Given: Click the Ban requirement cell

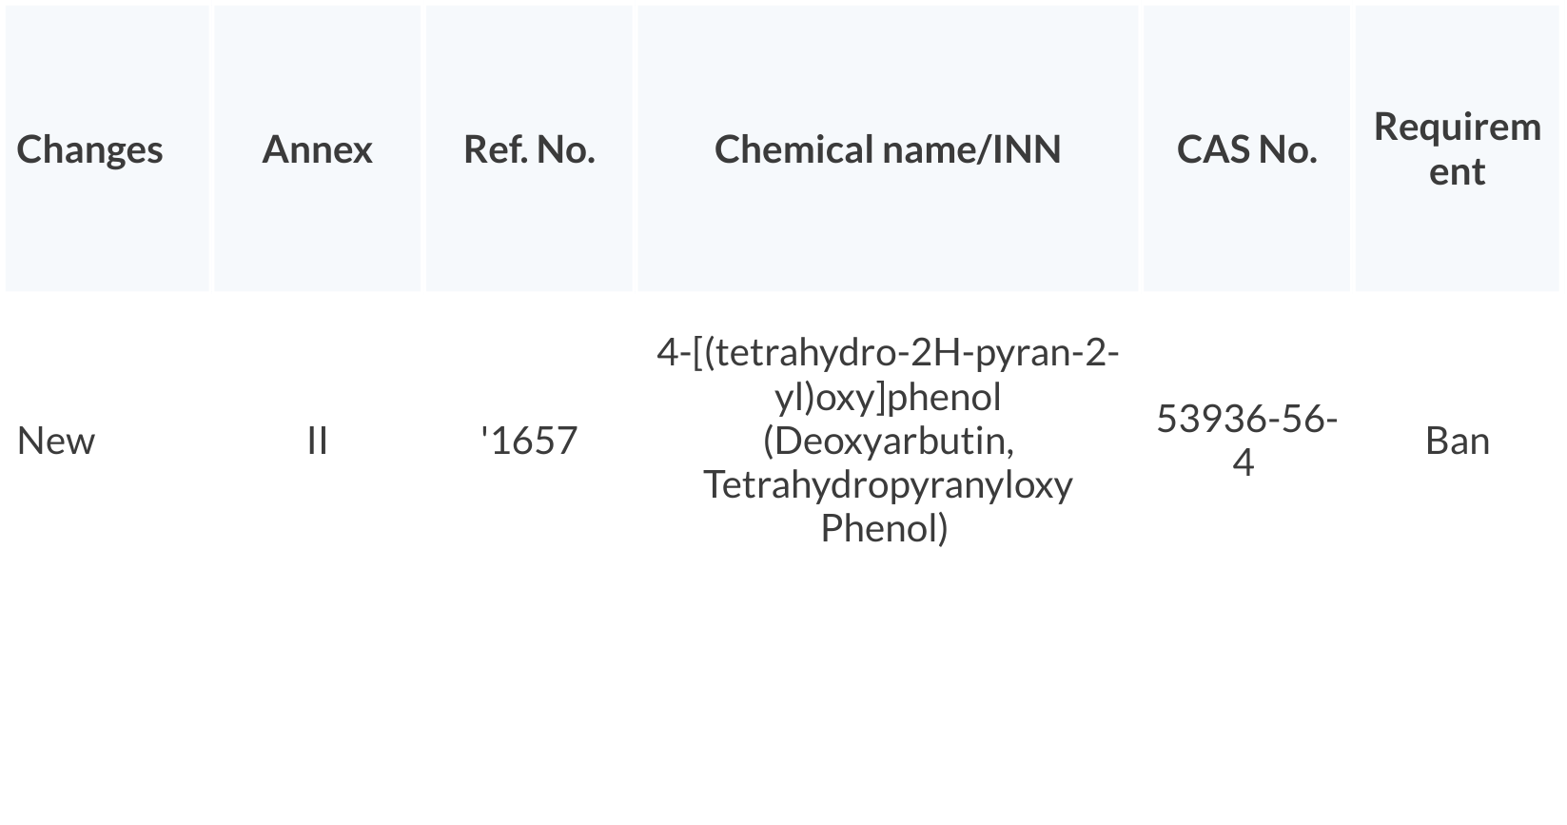Looking at the screenshot, I should point(1457,441).
